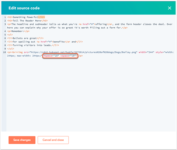Click Cancel and close button
The height and width of the screenshot is (150, 177).
click(53, 140)
